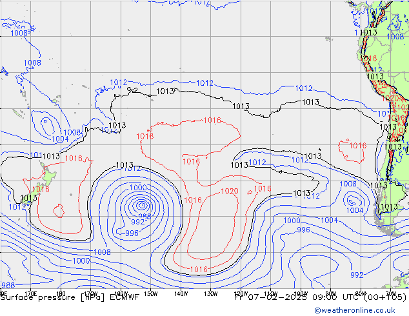The image size is (409, 316).
Task: Click the 140W longitude axis label
Action: pos(181,294)
